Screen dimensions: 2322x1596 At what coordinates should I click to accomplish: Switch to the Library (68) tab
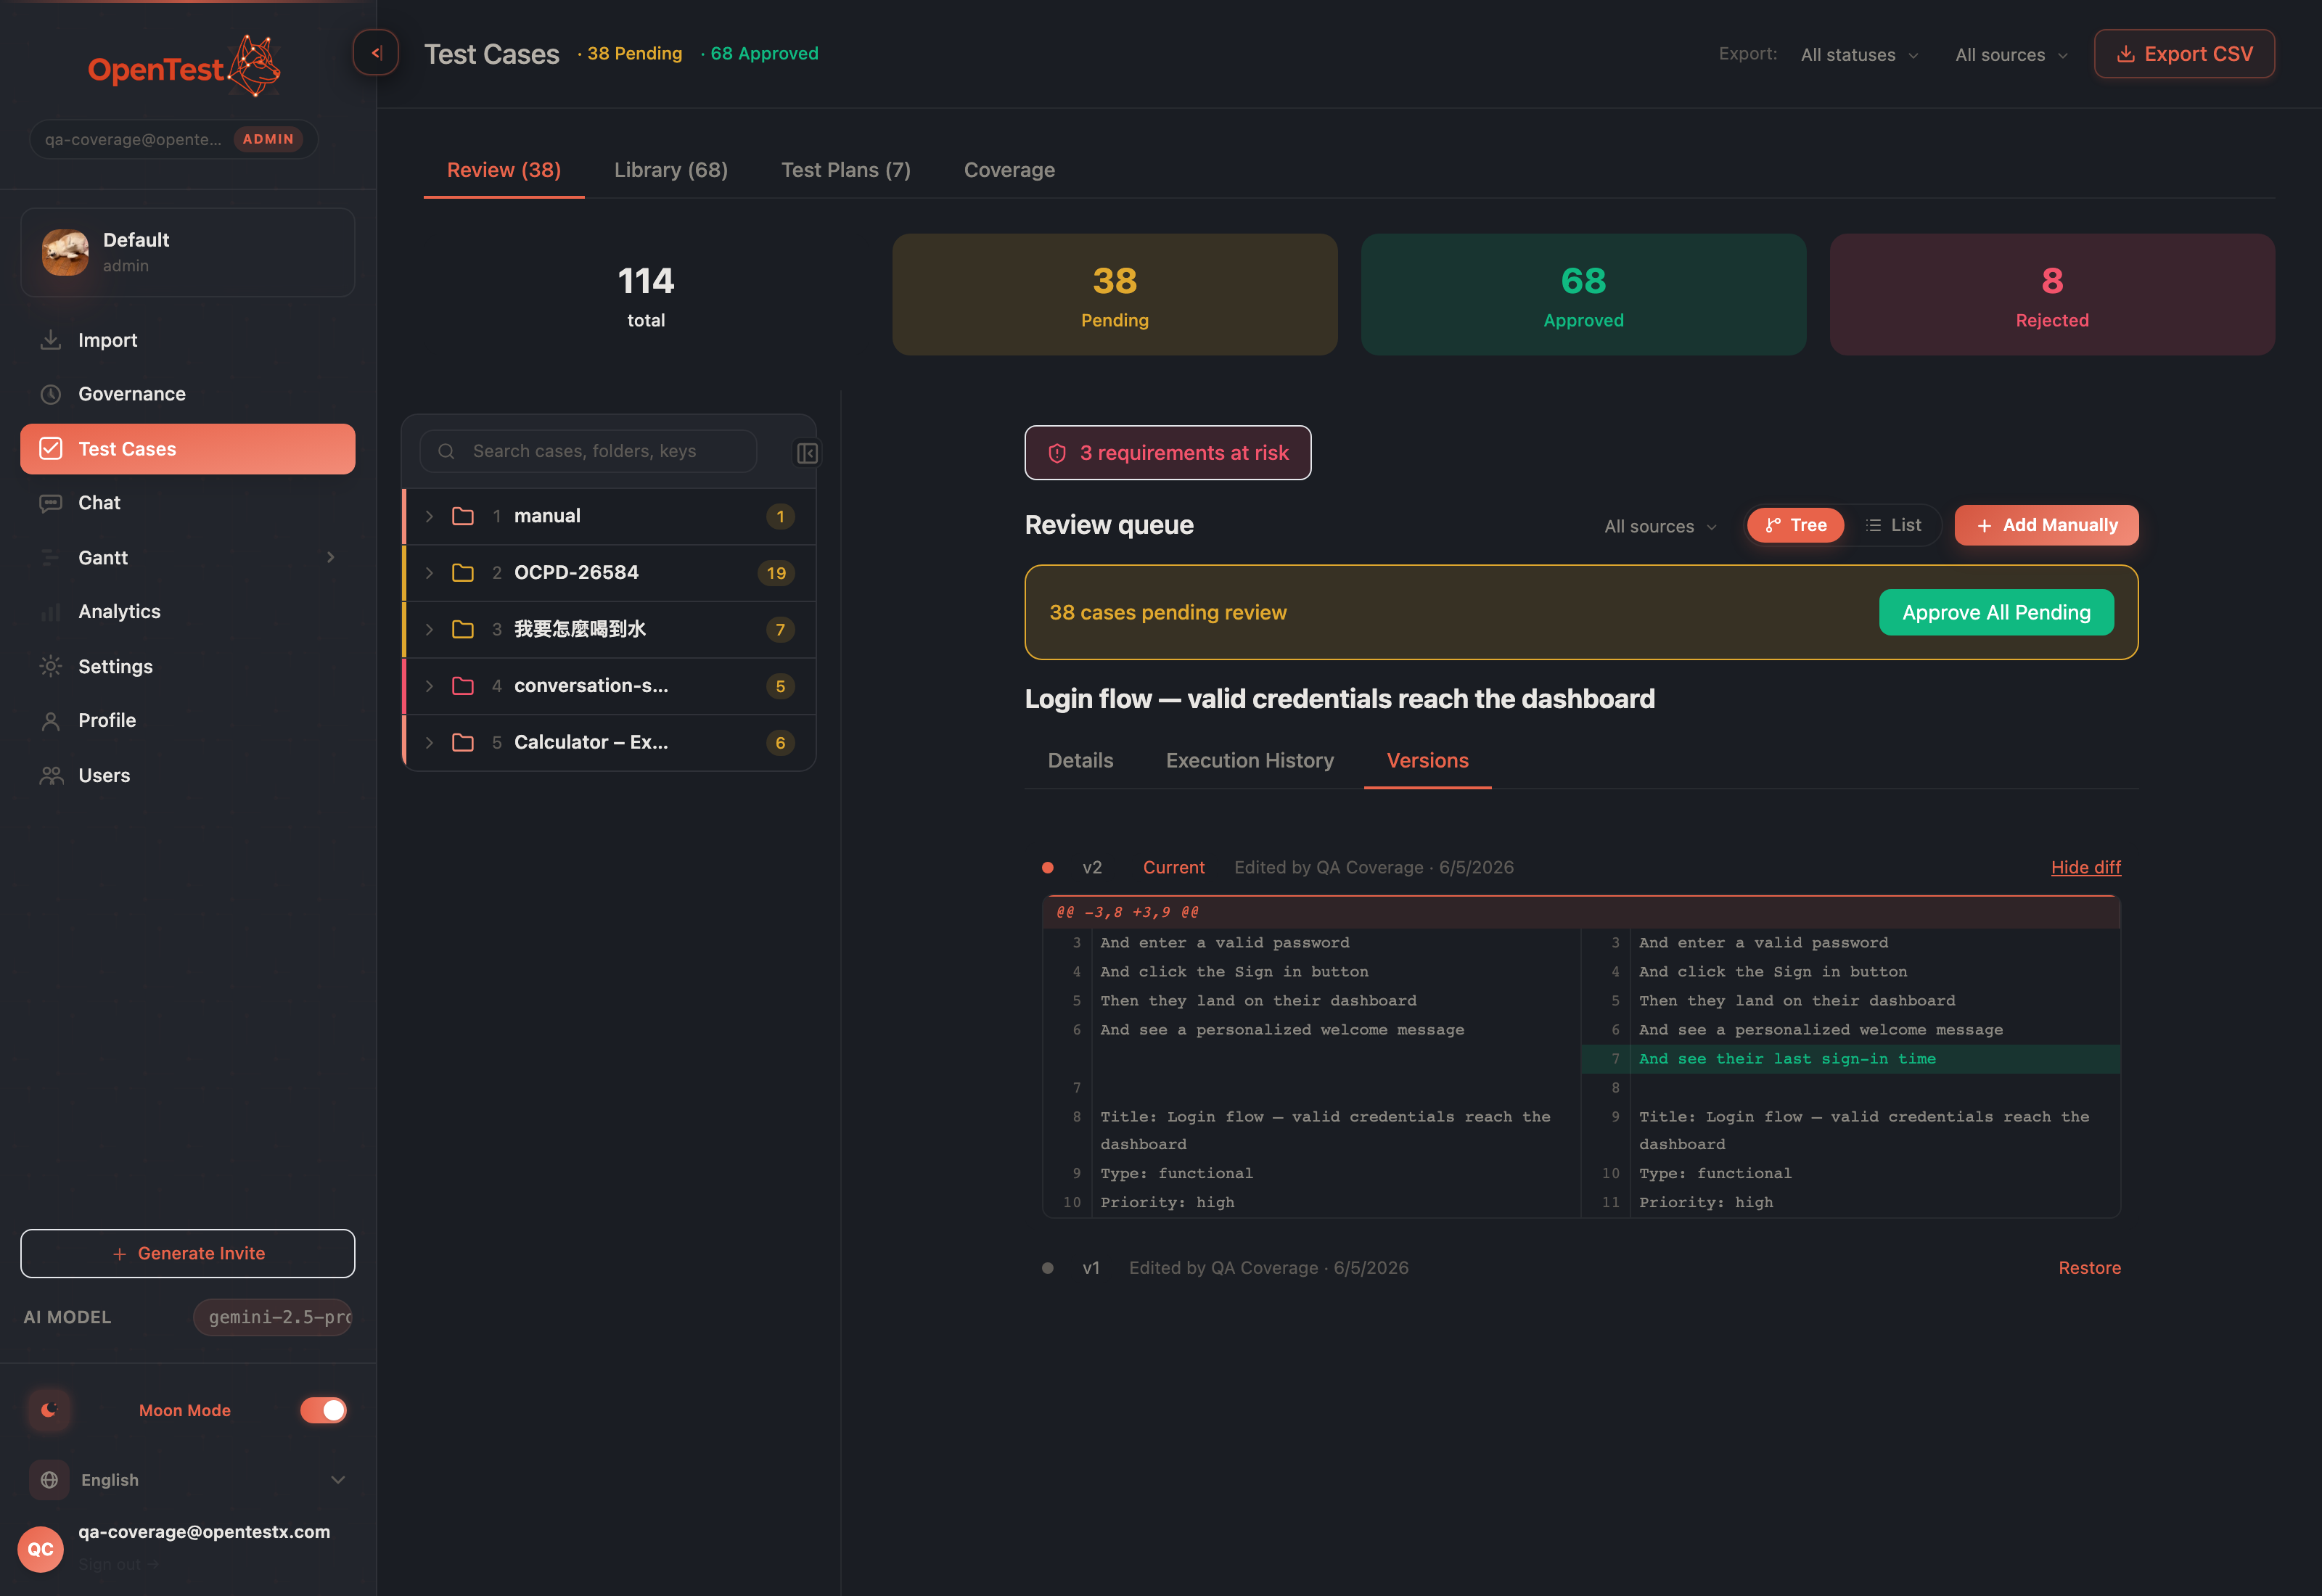(x=671, y=170)
